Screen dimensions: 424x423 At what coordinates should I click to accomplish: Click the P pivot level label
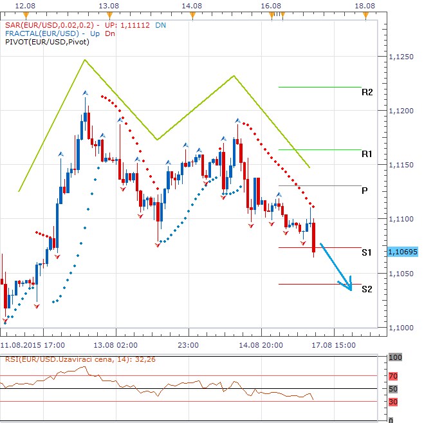(365, 191)
